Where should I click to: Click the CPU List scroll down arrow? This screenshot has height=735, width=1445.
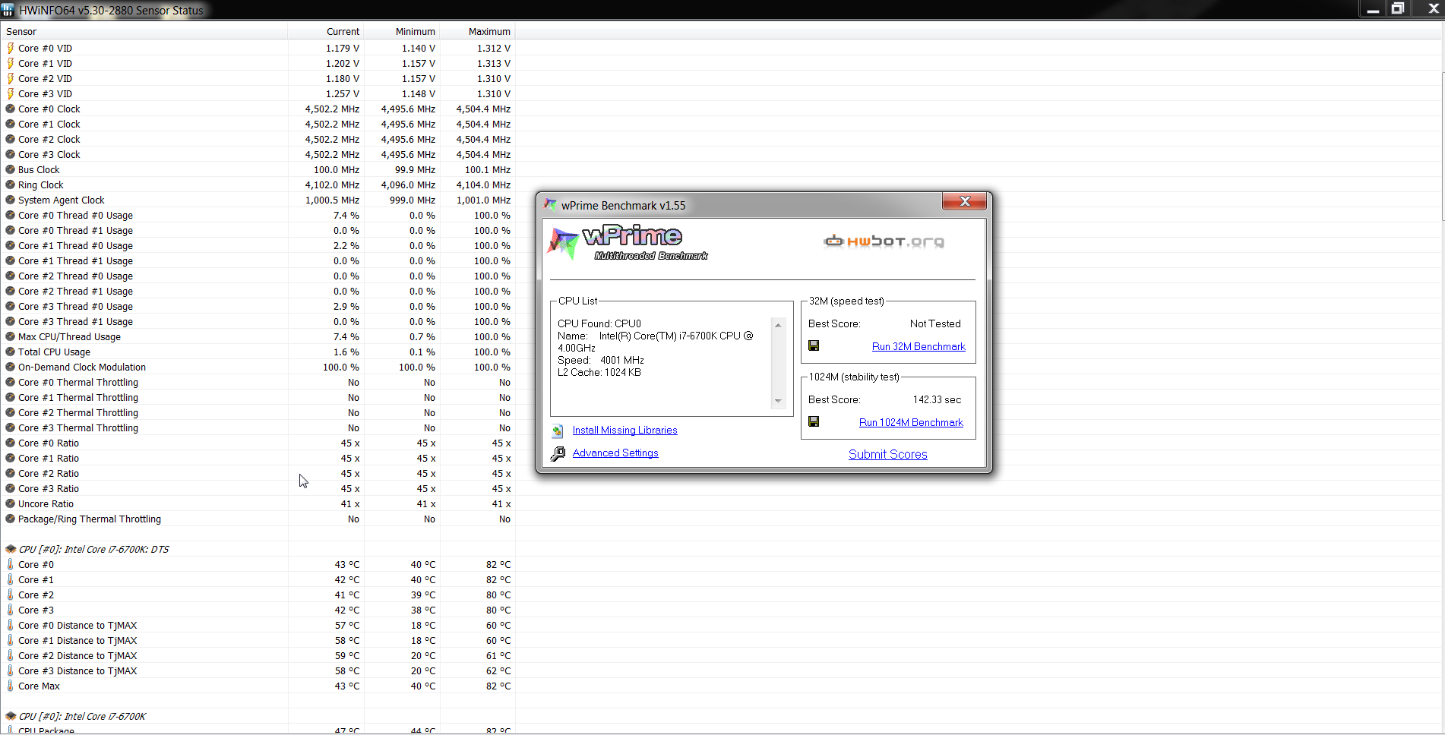click(x=778, y=401)
